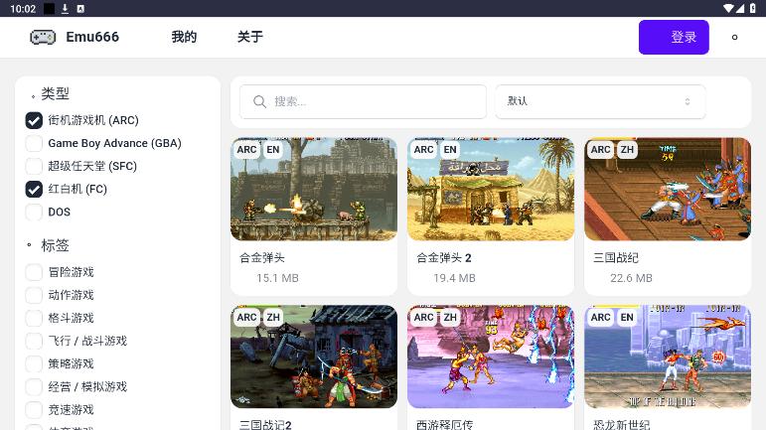Open the 西游释厄传 game thumbnail
Screen dimensions: 766x430
491,357
